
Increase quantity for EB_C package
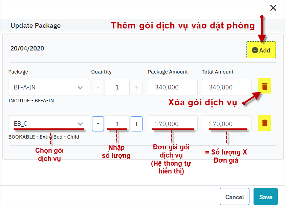pyautogui.click(x=136, y=124)
